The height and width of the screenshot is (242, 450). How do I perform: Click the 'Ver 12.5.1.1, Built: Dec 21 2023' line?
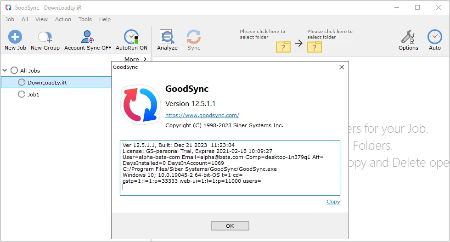179,145
